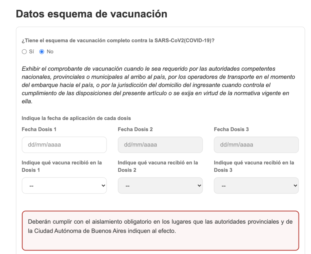Click the Fecha Dosis 1 date field
Screen dimensions: 311x254
click(64, 145)
